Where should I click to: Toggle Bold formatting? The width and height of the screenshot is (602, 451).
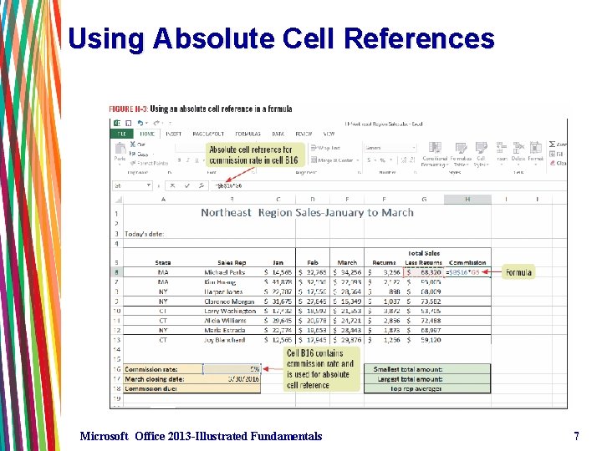tap(179, 160)
